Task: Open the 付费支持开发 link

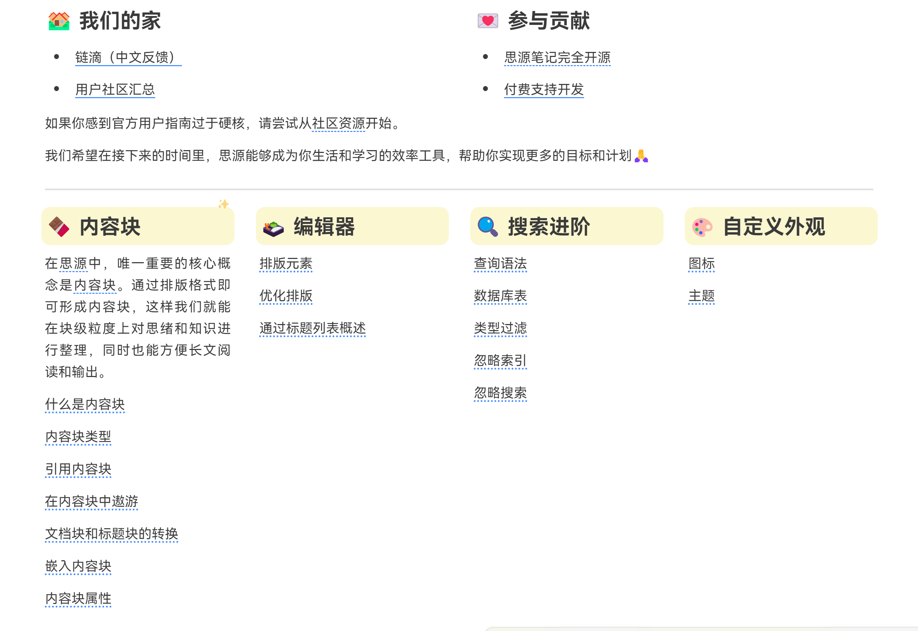Action: pyautogui.click(x=544, y=90)
